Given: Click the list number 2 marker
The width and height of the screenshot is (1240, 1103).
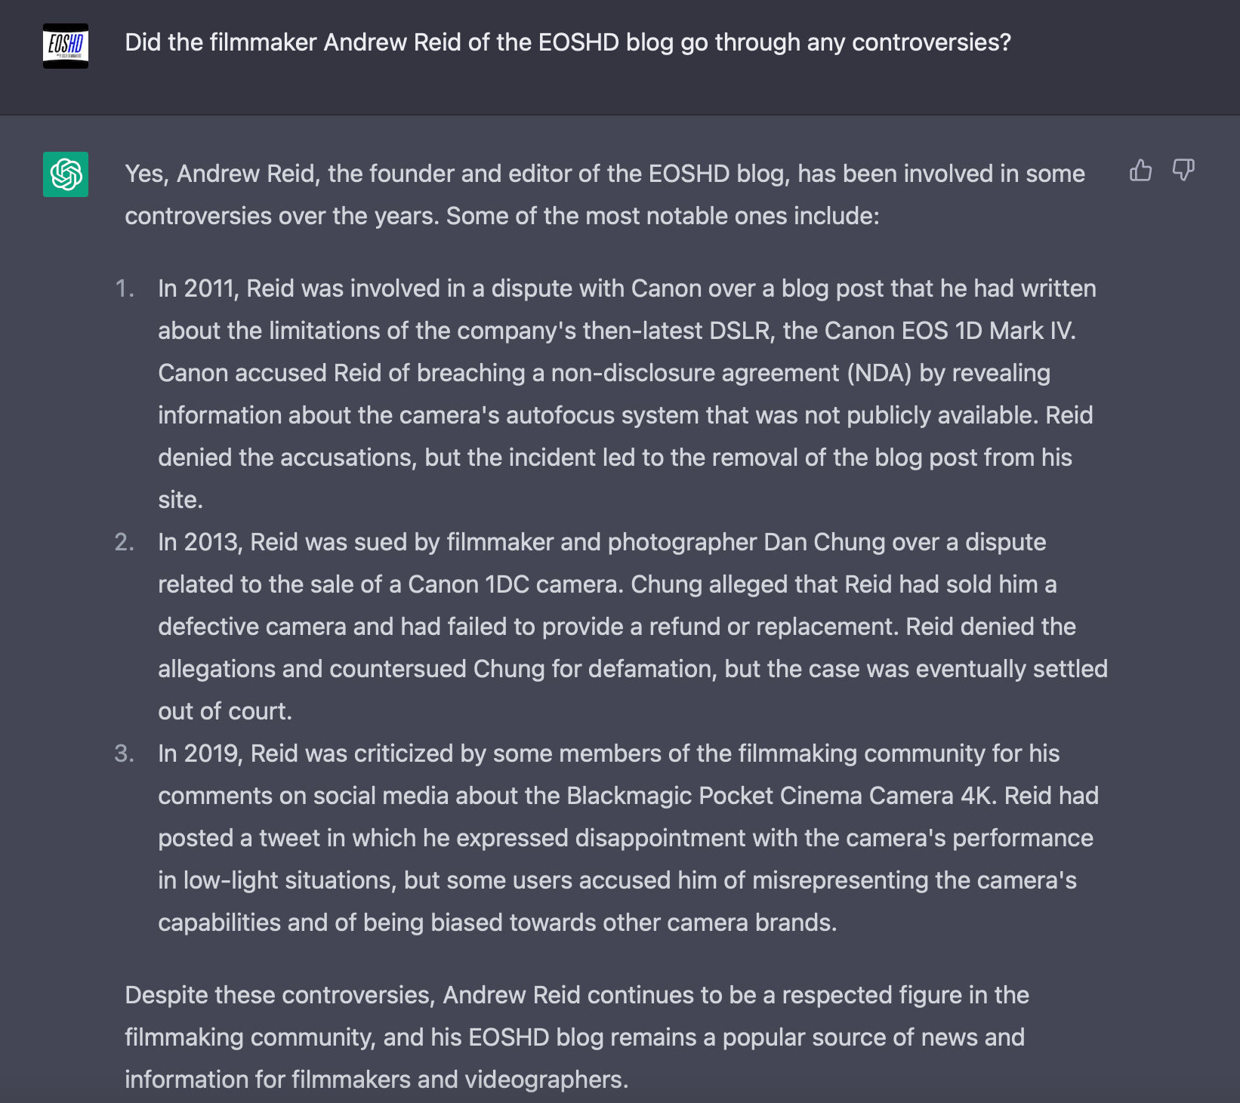Looking at the screenshot, I should [125, 542].
